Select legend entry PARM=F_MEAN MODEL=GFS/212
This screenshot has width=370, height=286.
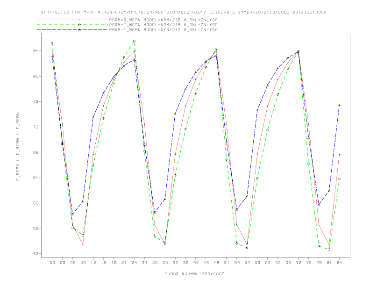pos(163,30)
